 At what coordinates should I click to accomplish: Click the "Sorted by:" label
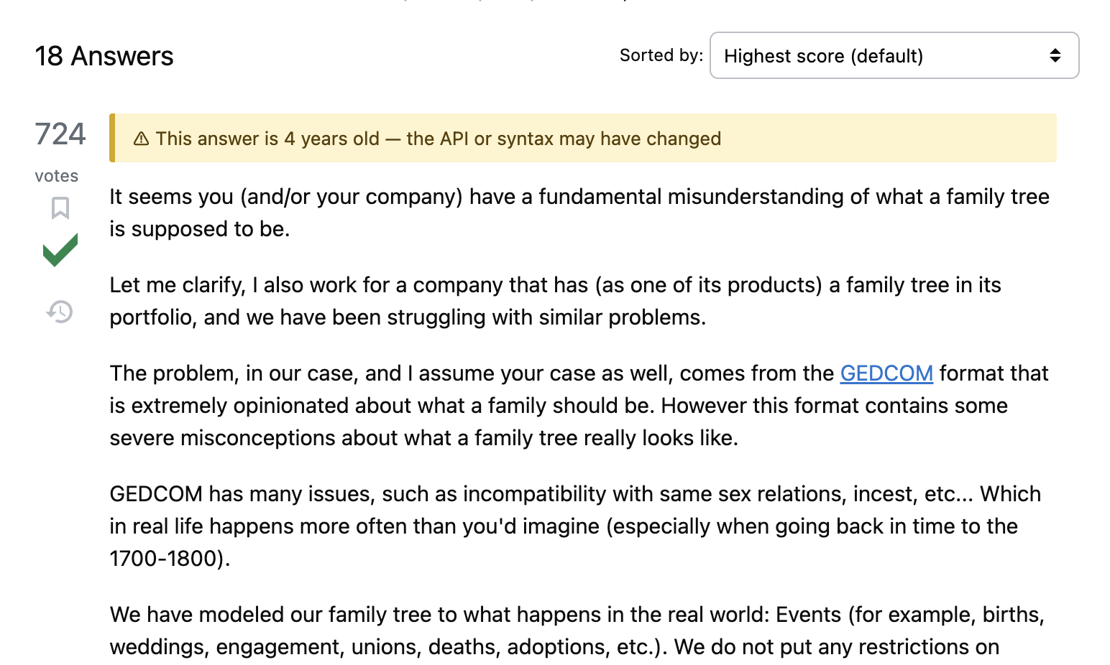point(661,55)
